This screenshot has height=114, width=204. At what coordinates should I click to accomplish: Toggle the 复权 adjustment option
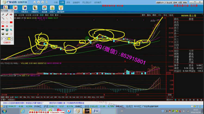pos(144,15)
